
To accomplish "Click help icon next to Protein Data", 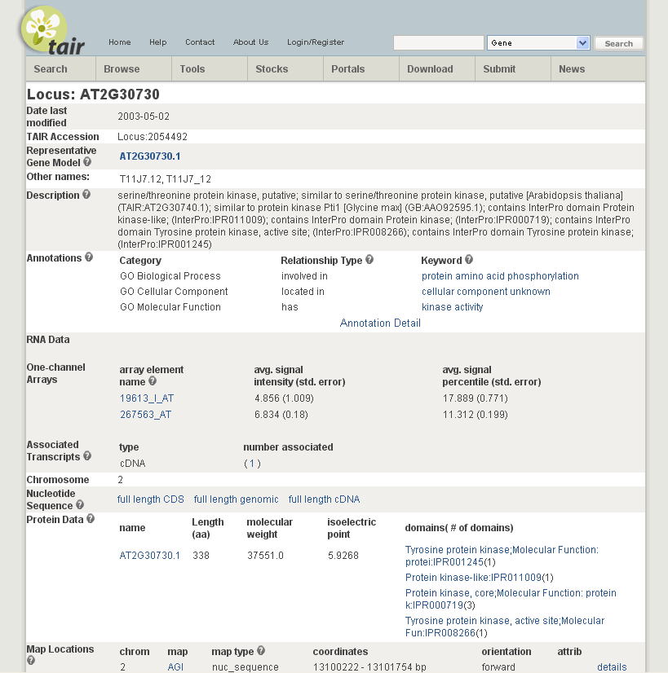I will pyautogui.click(x=91, y=518).
